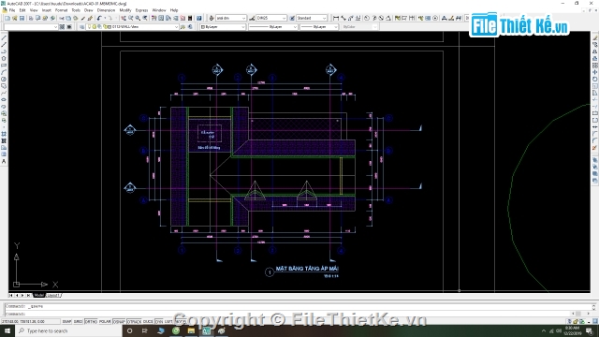Screen dimensions: 599x337
Task: Toggle POLAR tracking in status bar
Action: tap(105, 322)
